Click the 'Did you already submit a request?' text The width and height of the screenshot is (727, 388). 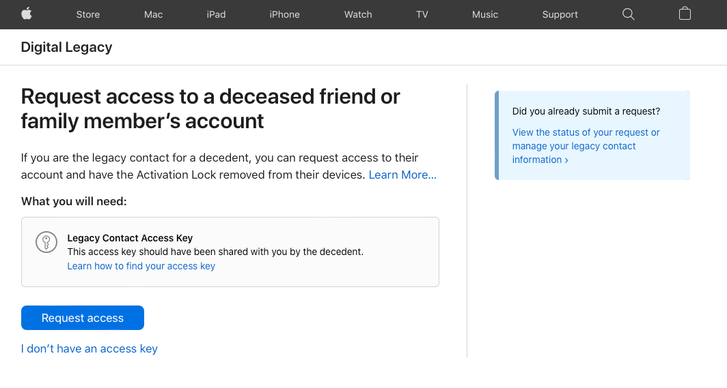tap(586, 111)
